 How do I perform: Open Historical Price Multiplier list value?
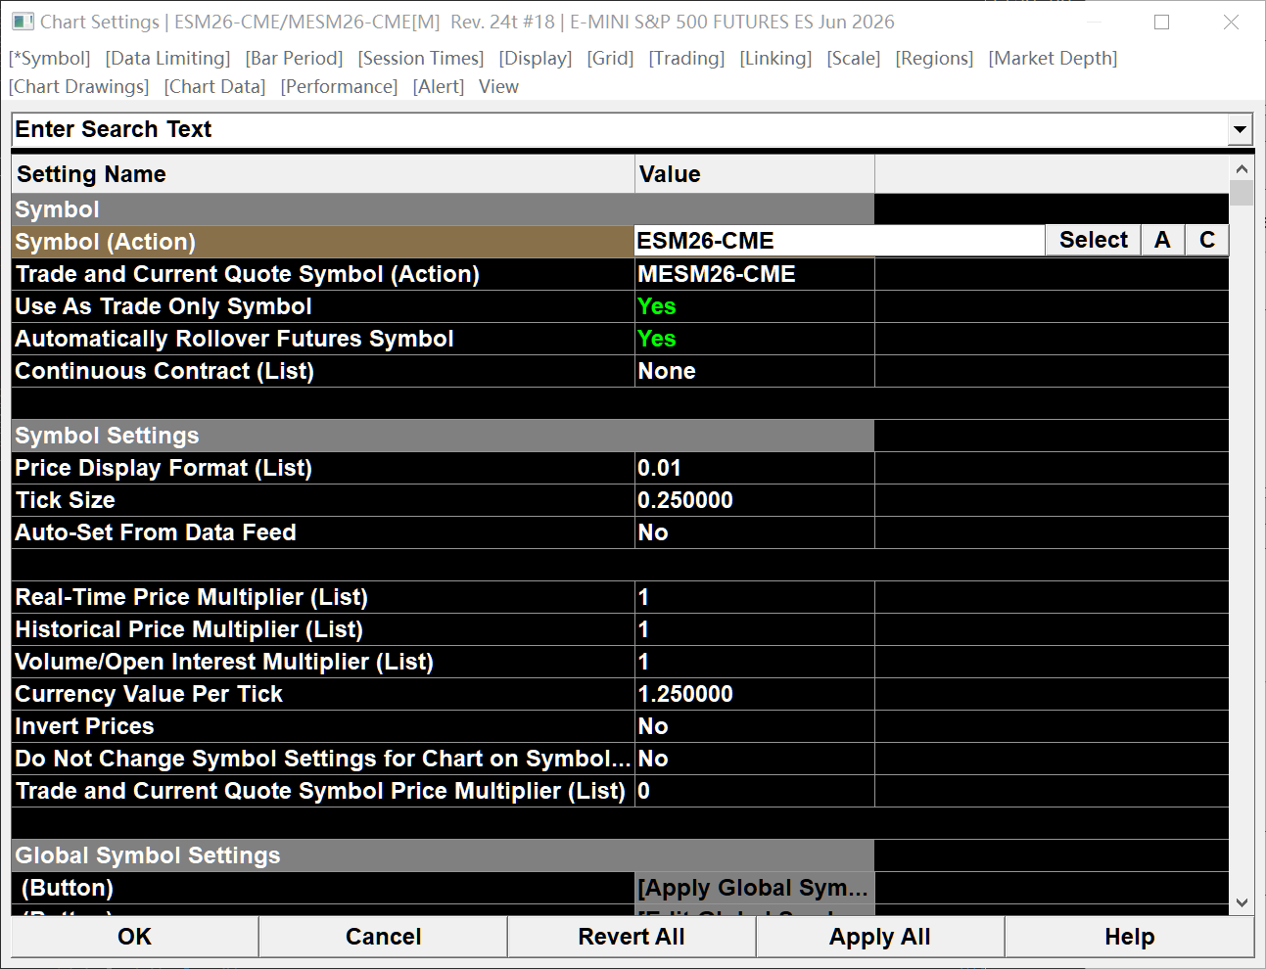(755, 629)
